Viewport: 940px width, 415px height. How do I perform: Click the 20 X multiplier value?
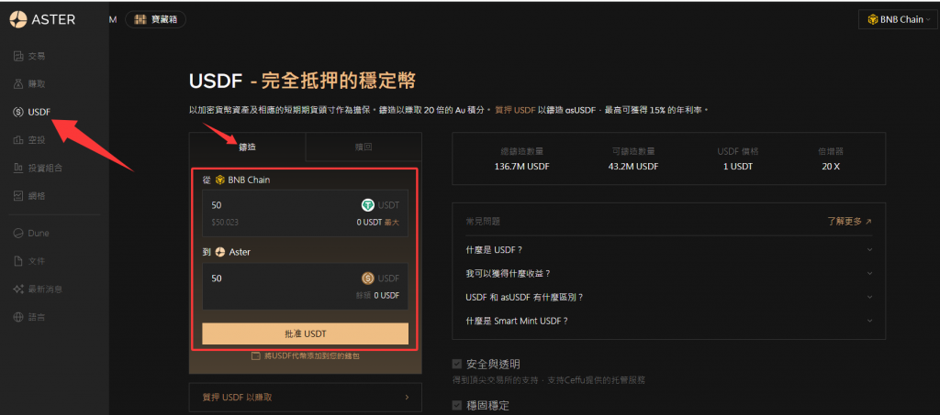[x=831, y=166]
